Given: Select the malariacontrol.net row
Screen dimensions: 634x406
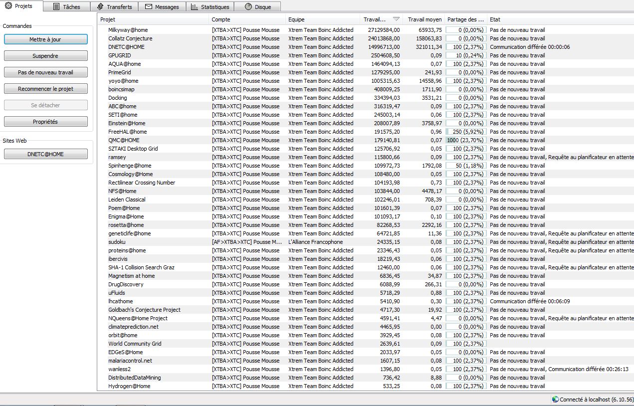Looking at the screenshot, I should coord(366,361).
